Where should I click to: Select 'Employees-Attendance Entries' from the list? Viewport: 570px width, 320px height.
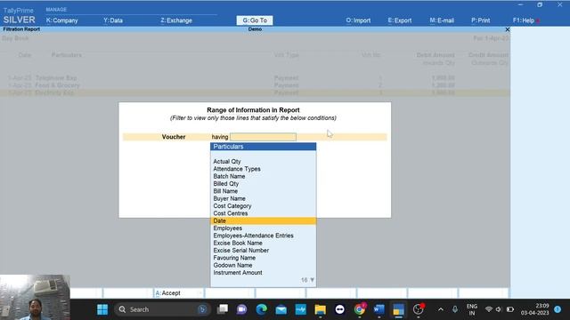point(264,236)
